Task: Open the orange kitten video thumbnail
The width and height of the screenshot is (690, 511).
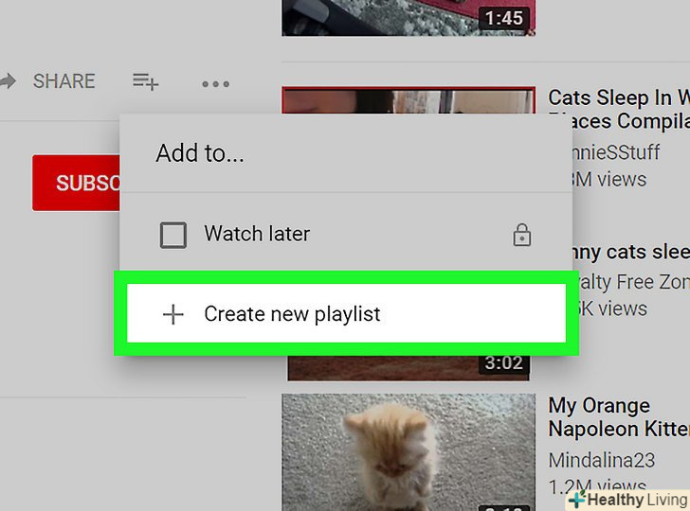Action: point(409,452)
